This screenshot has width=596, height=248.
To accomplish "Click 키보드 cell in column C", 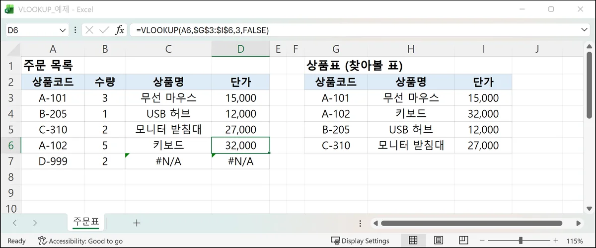I will pyautogui.click(x=168, y=146).
